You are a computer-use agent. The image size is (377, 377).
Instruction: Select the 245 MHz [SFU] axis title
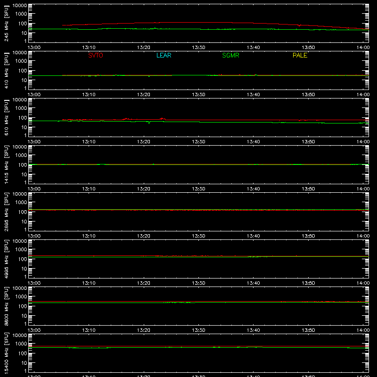pos(7,23)
